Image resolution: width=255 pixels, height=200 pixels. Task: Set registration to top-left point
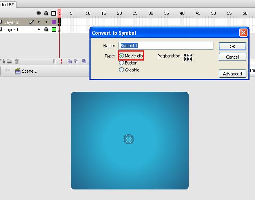tap(186, 55)
